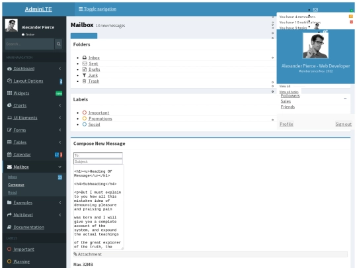Click Alexander Pierce's small sidebar avatar
357x268 pixels.
[11, 25]
